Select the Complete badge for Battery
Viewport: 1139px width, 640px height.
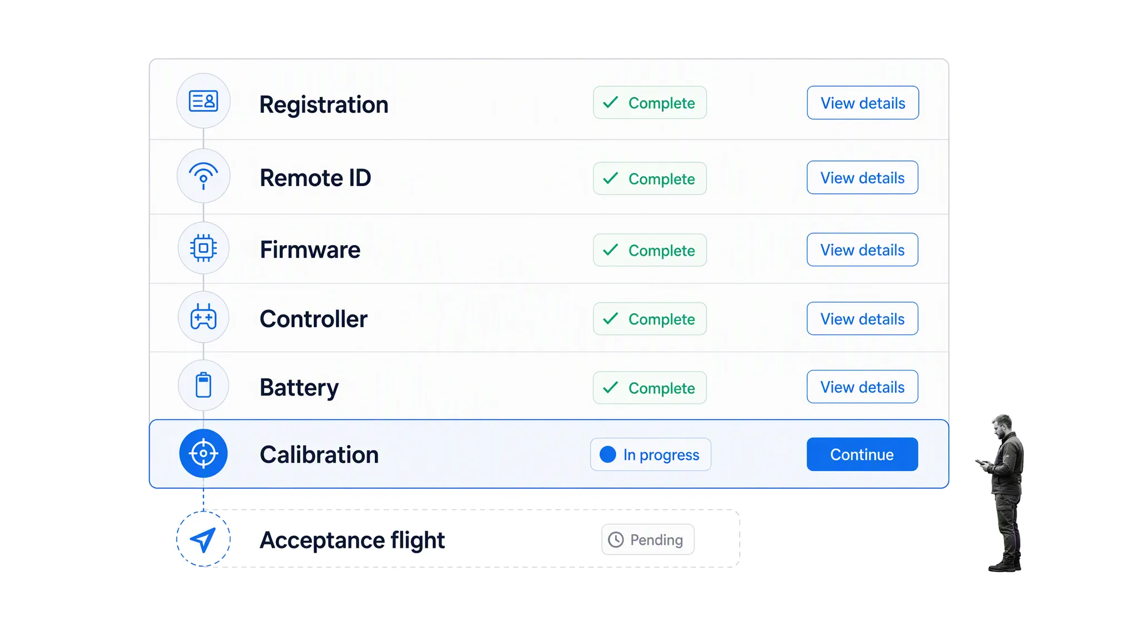pyautogui.click(x=650, y=388)
